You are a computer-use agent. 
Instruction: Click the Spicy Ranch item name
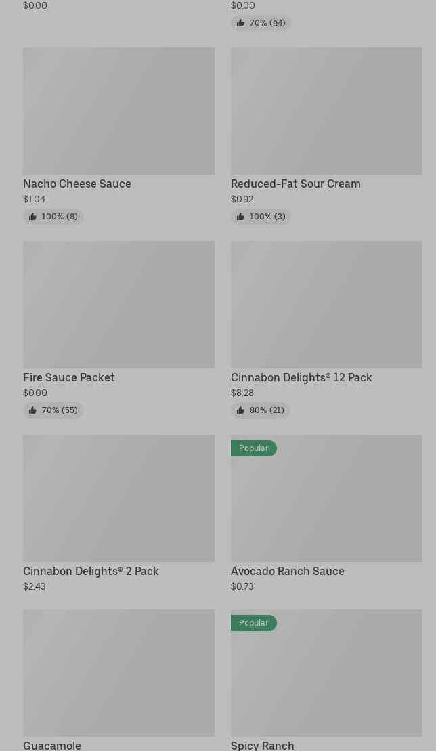click(262, 745)
